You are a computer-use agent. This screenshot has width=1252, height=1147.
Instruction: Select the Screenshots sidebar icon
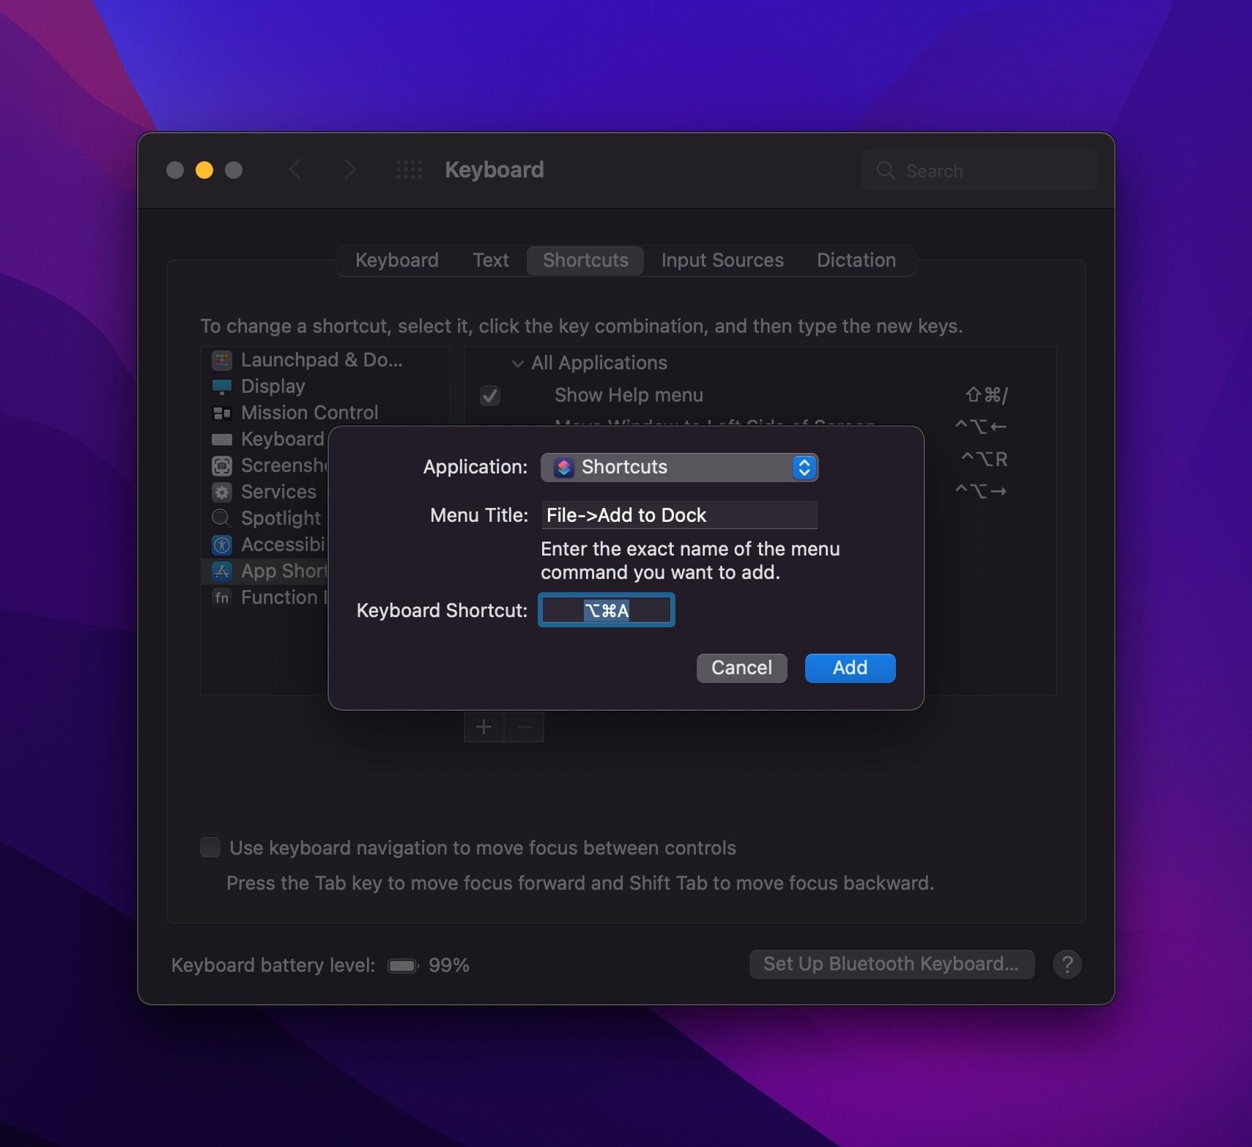pos(221,465)
